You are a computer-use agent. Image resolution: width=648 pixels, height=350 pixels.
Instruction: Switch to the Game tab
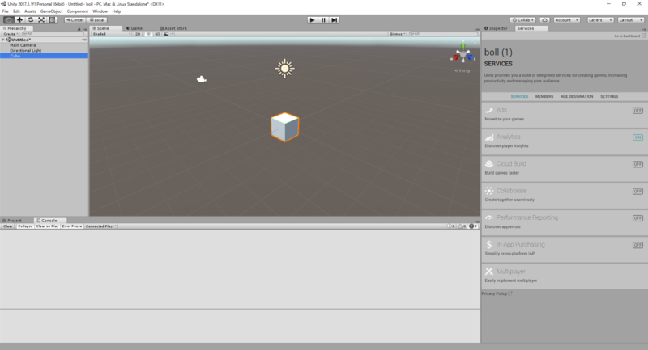click(134, 28)
